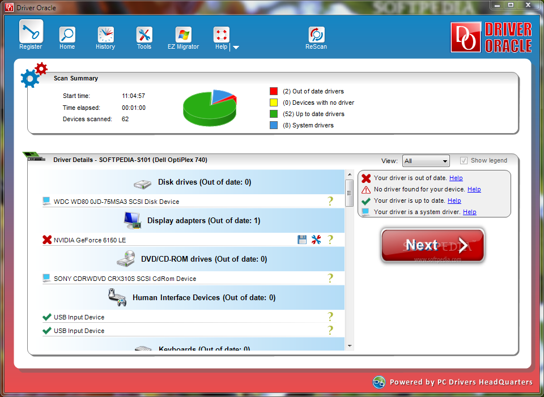The image size is (544, 397).
Task: Open Help link for out of date driver
Action: pyautogui.click(x=456, y=178)
